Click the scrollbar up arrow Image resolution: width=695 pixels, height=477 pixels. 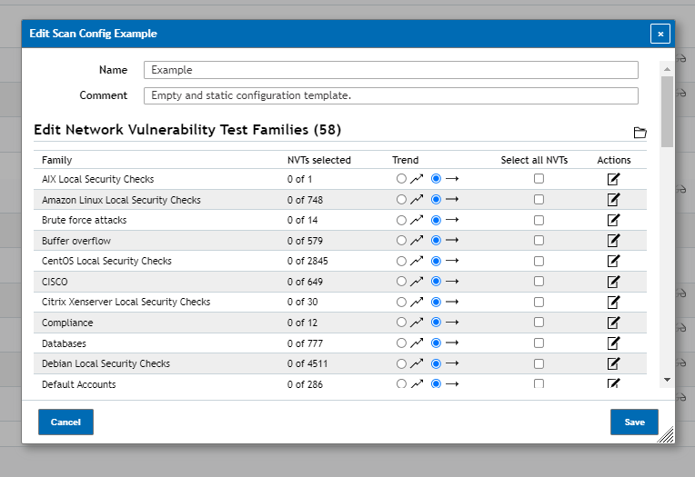click(x=667, y=69)
